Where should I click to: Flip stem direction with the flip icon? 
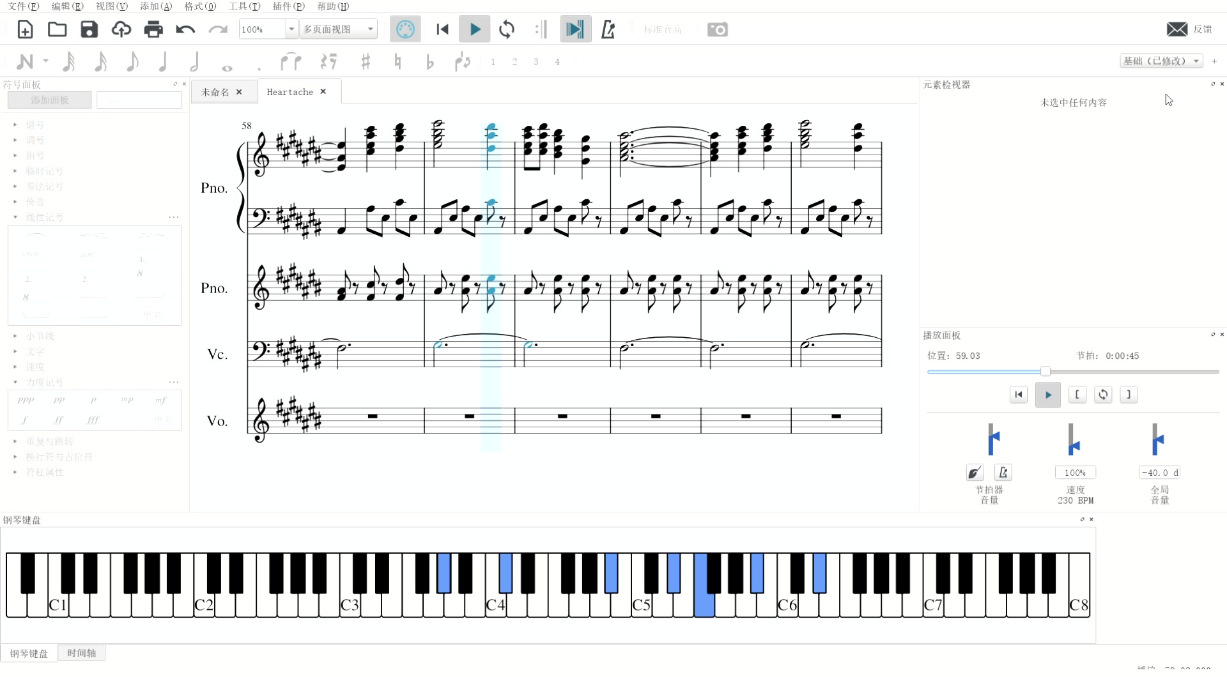pyautogui.click(x=462, y=62)
